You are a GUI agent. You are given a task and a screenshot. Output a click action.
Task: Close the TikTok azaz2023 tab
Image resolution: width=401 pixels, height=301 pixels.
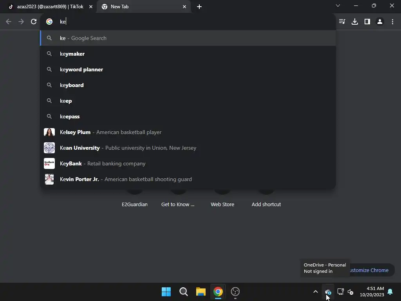pos(90,7)
